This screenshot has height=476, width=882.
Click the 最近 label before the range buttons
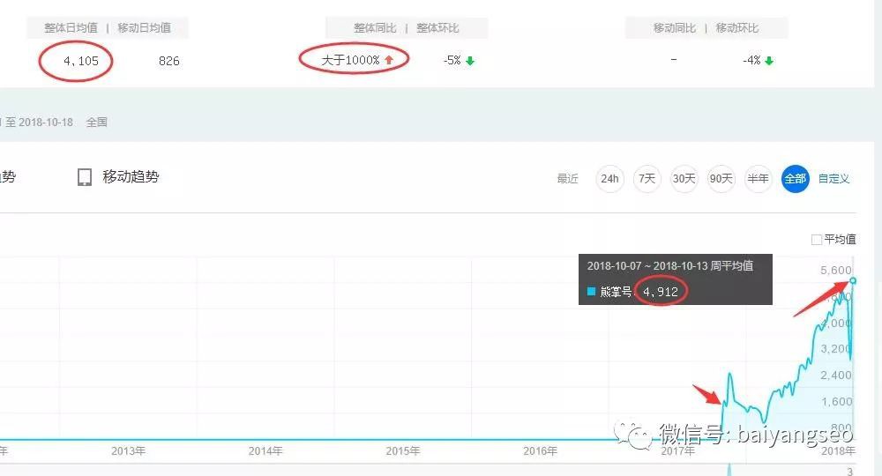pyautogui.click(x=567, y=179)
